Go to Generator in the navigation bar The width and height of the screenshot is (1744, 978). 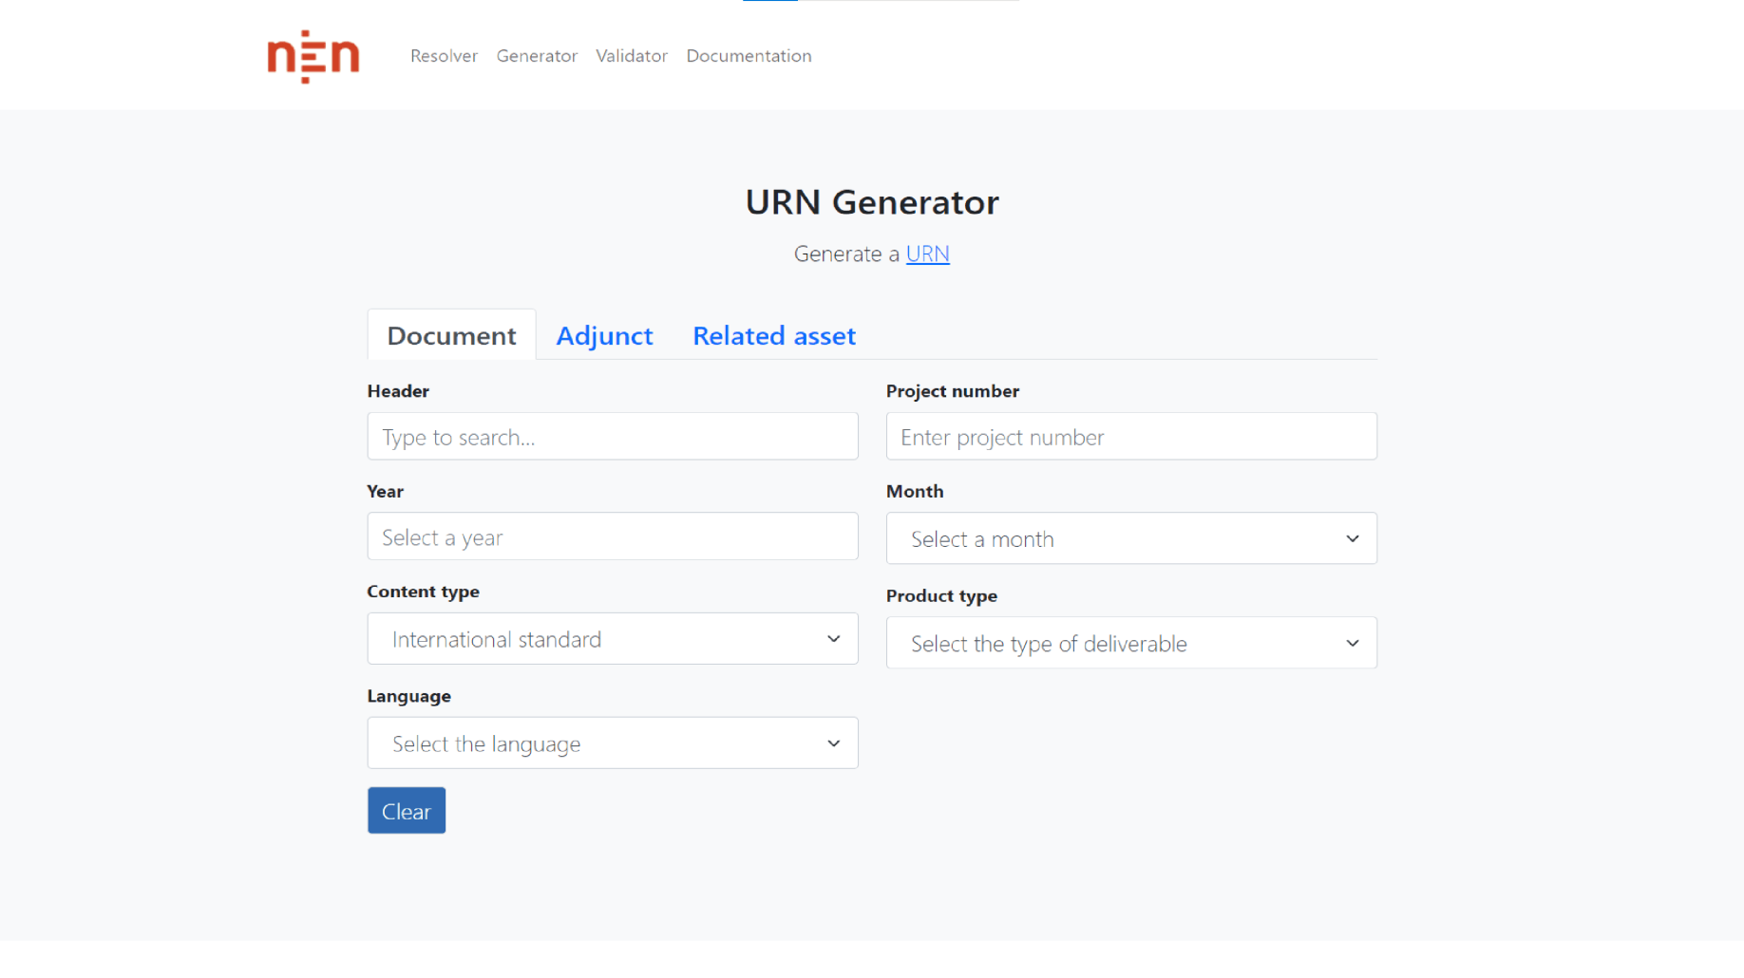click(537, 56)
